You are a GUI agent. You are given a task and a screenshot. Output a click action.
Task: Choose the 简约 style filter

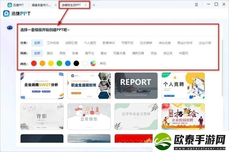[50, 53]
